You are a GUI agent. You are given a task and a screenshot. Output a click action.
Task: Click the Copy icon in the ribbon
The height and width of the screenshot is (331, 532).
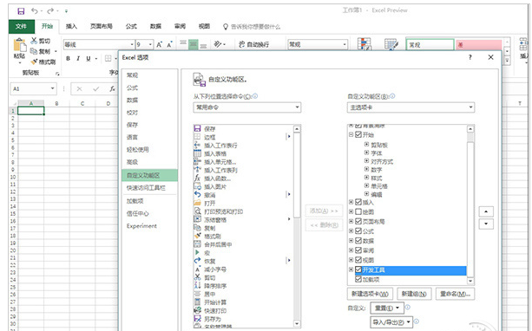34,51
